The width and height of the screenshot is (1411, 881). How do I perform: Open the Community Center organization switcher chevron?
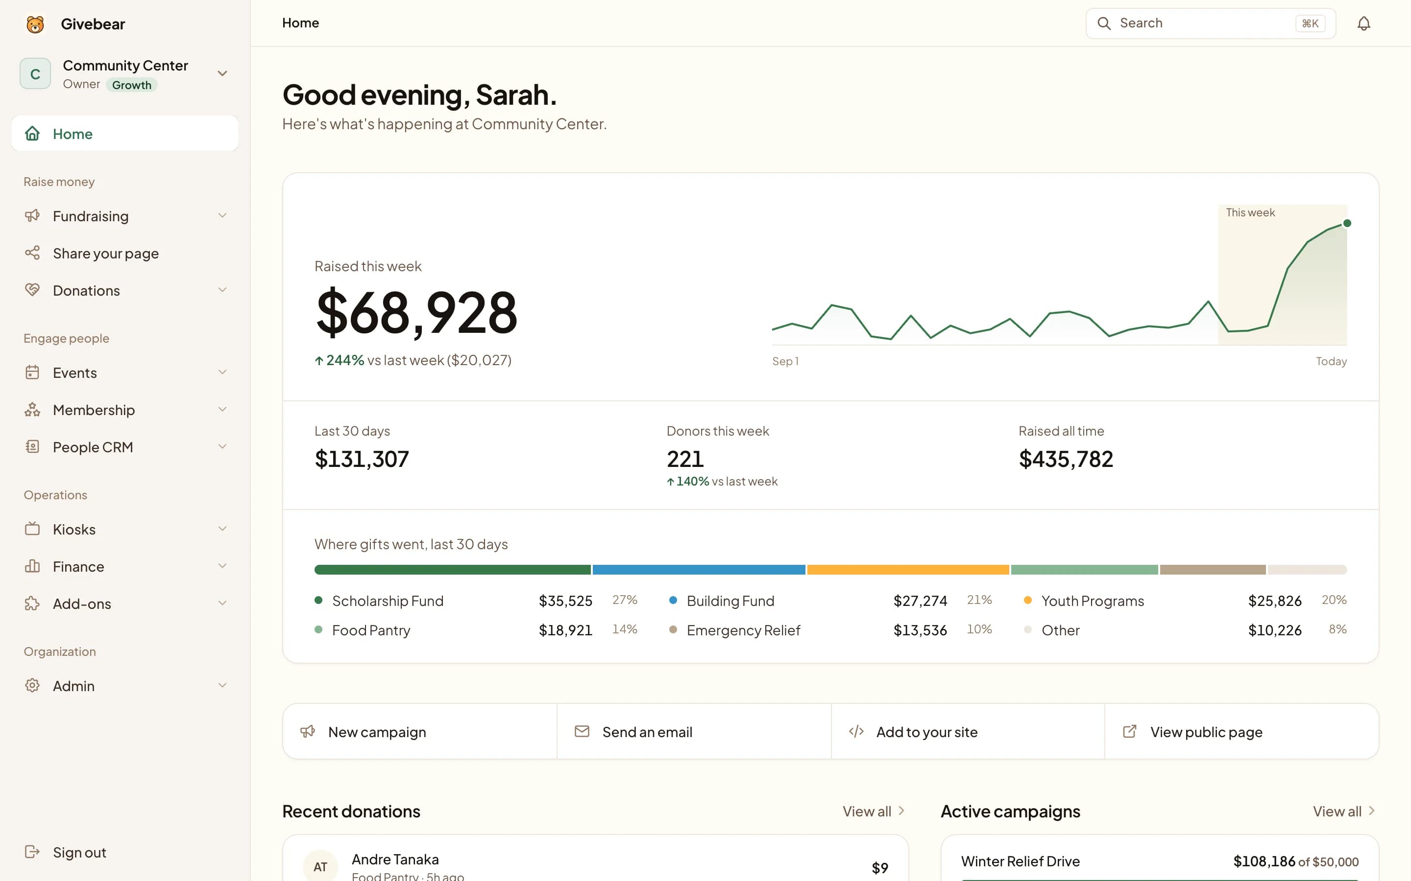[222, 73]
